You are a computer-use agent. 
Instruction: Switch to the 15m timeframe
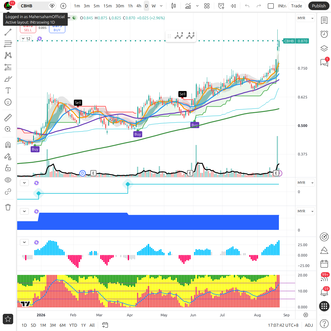pos(108,6)
